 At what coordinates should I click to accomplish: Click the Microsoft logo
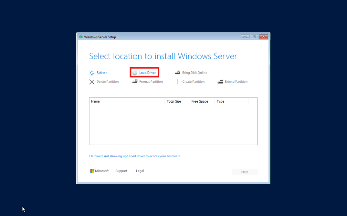coord(99,171)
